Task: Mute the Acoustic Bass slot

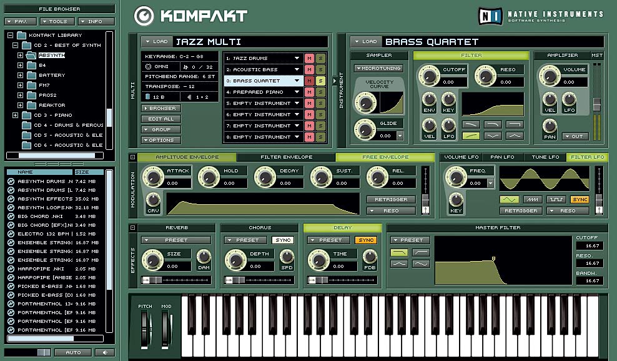Action: (x=309, y=70)
